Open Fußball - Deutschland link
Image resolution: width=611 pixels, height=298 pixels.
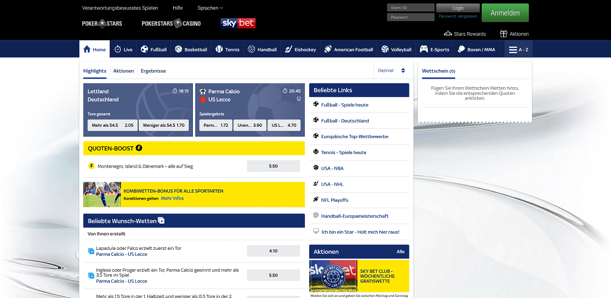[345, 121]
